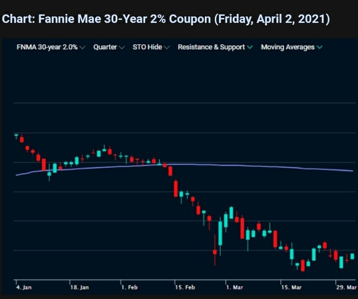Image resolution: width=358 pixels, height=299 pixels.
Task: Open the Moving Averages dropdown
Action: click(x=288, y=47)
